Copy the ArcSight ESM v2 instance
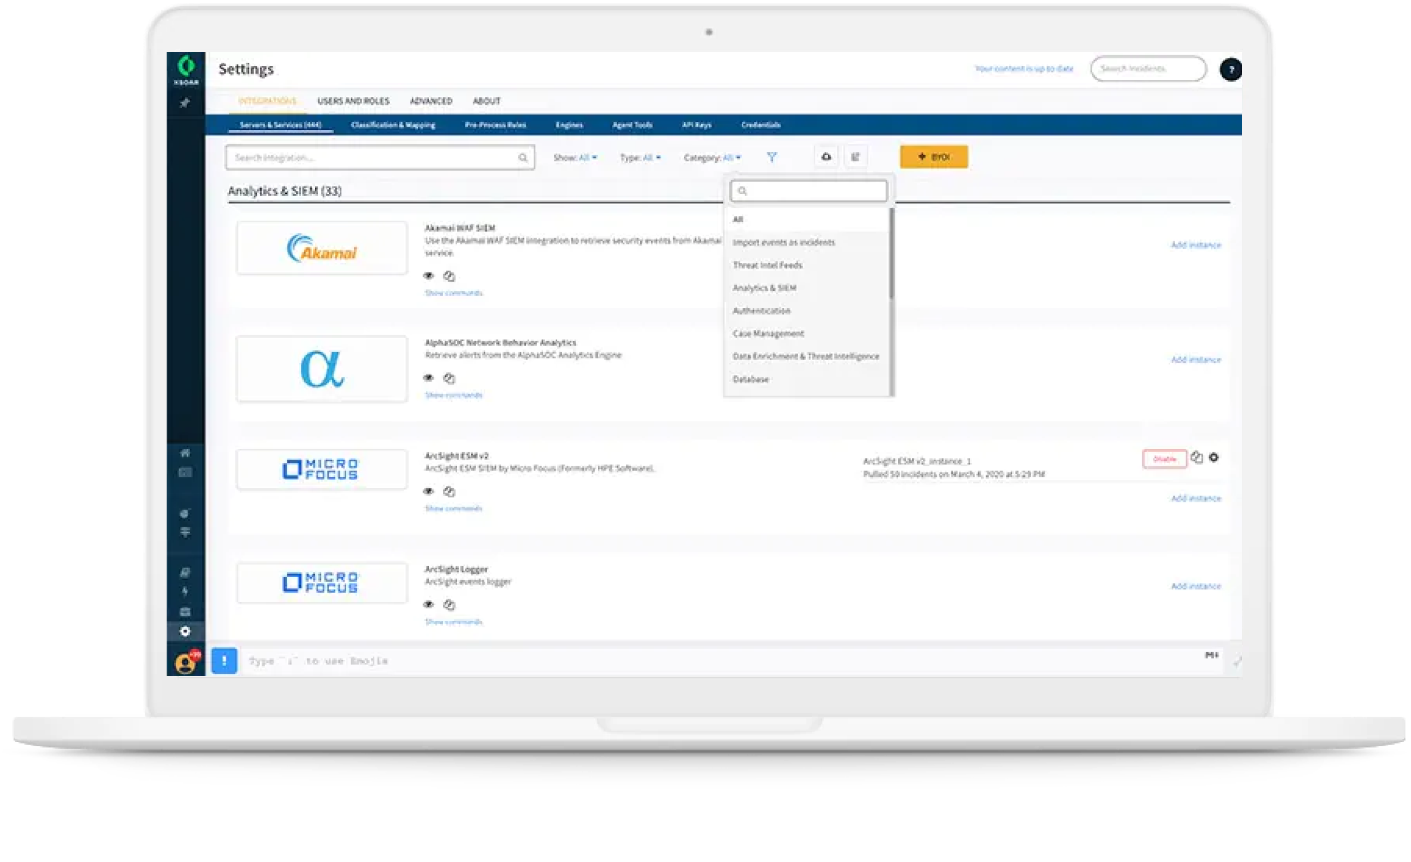 (1198, 458)
